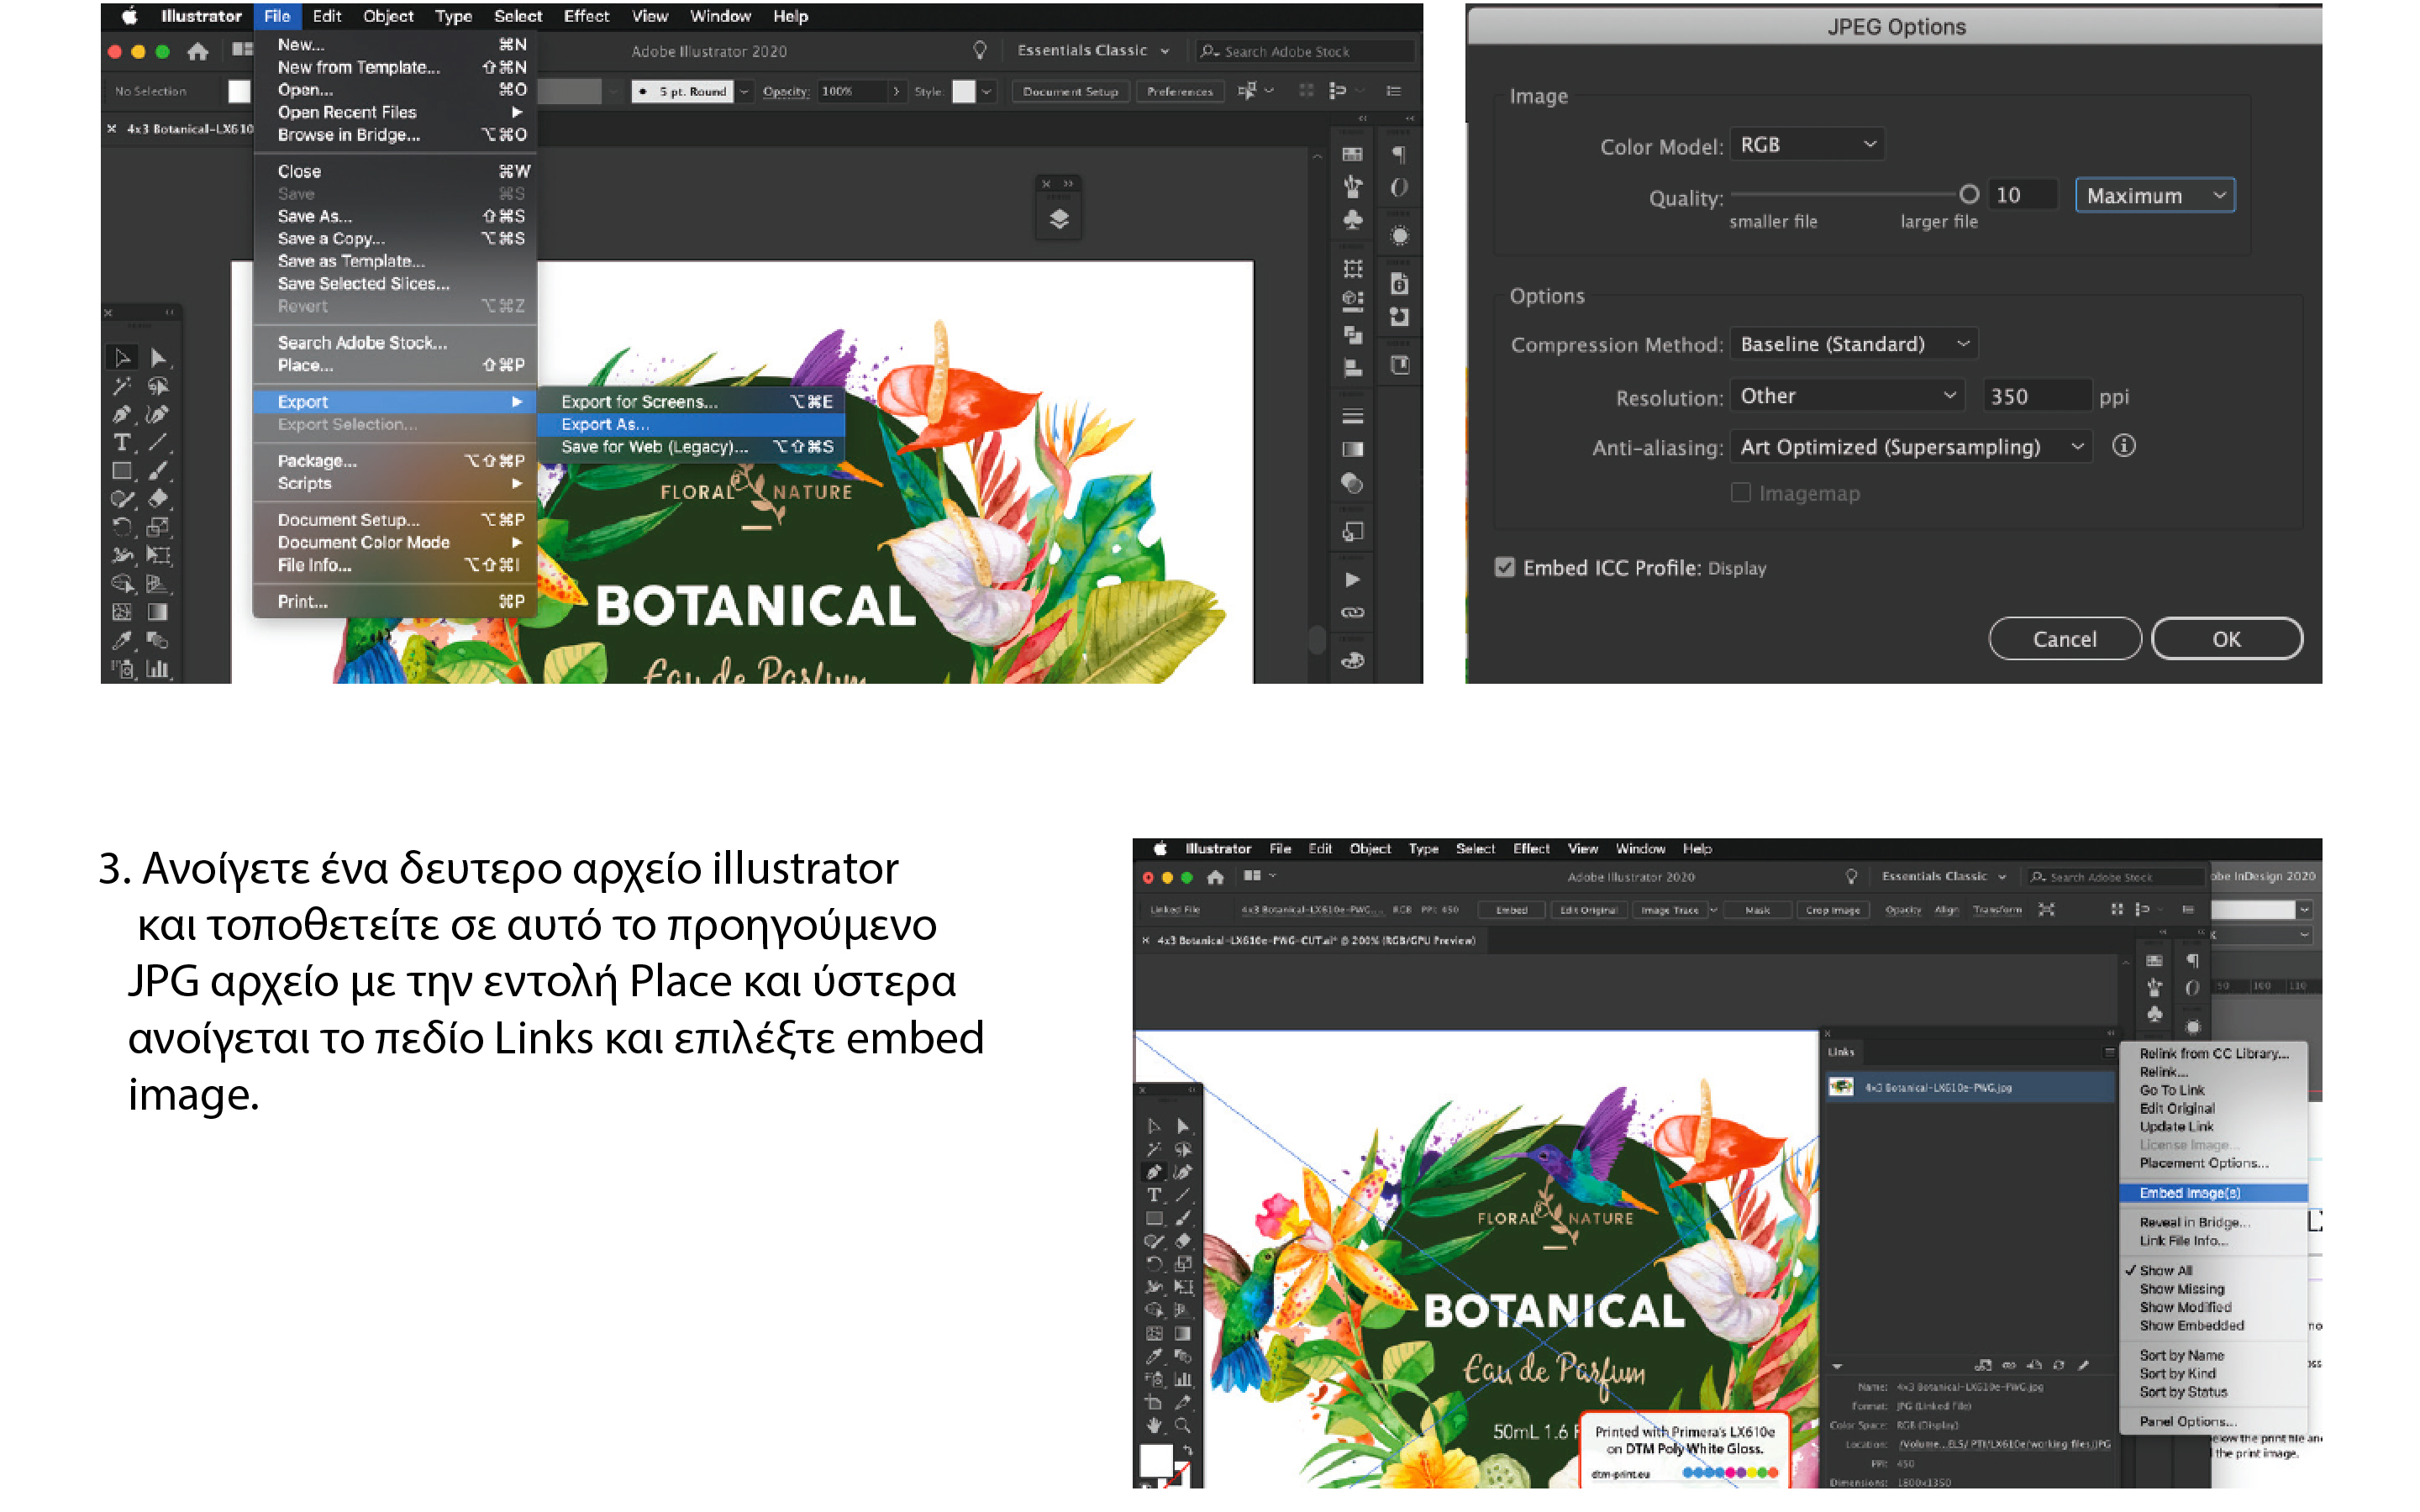Viewport: 2420px width, 1512px height.
Task: Select Direct Selection tool in File-menu screenshot
Action: tap(158, 358)
